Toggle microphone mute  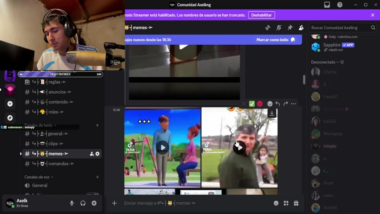coord(72,203)
